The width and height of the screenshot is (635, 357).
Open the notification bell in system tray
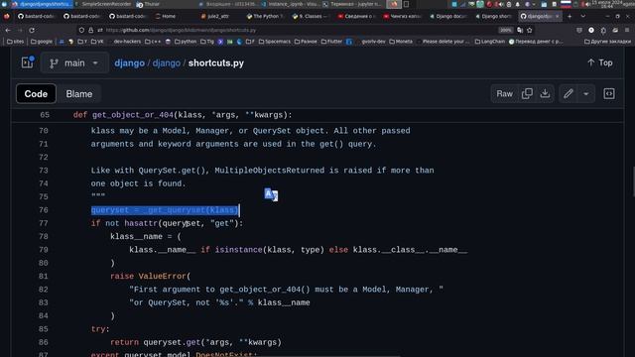(517, 4)
